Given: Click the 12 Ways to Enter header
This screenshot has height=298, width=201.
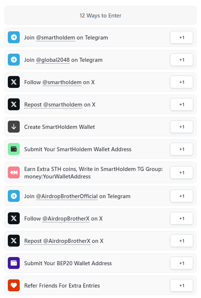Looking at the screenshot, I should [x=100, y=15].
